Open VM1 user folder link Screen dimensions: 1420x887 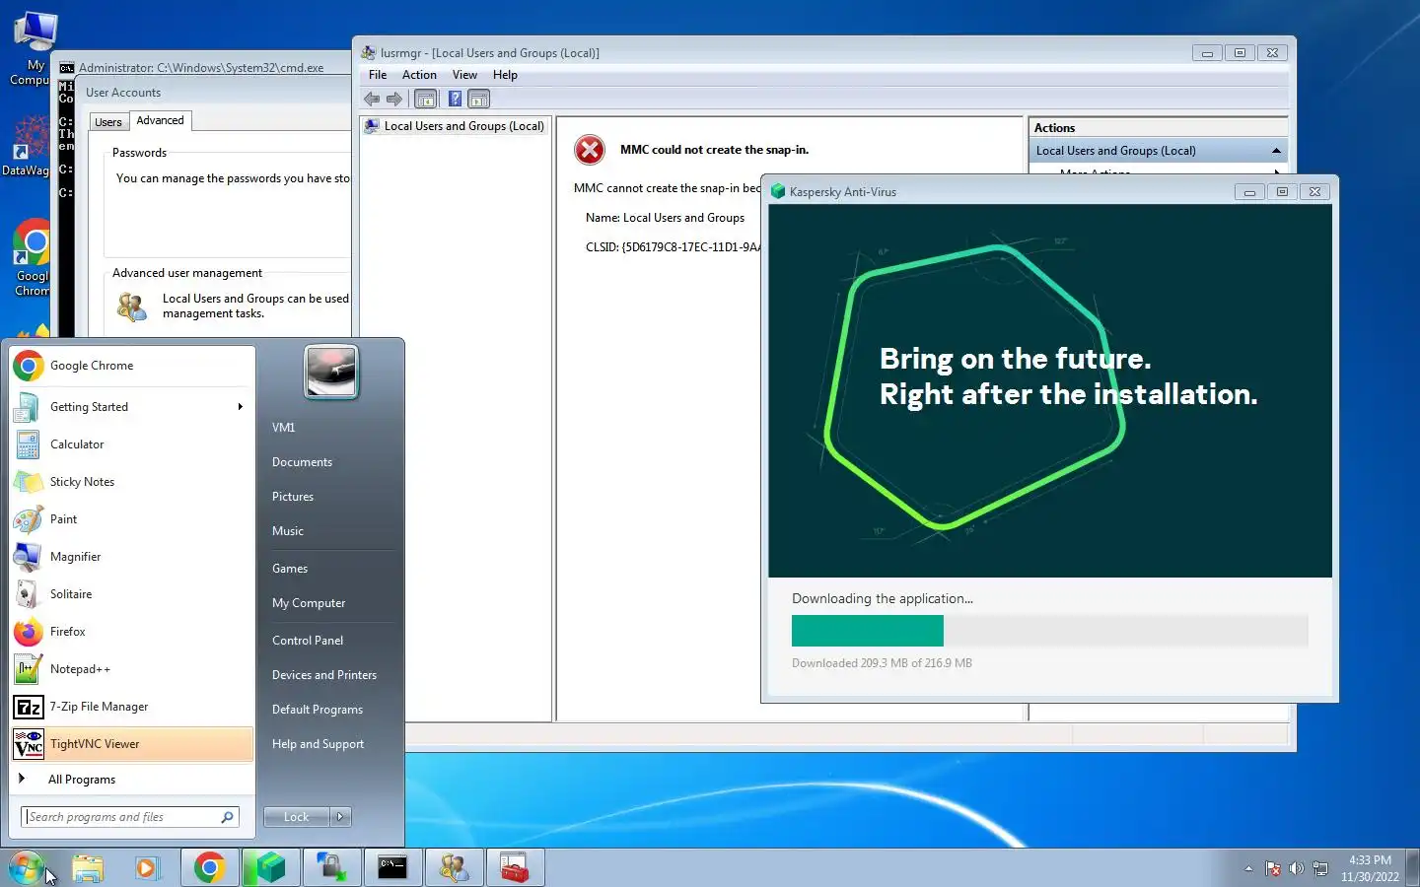pos(284,428)
